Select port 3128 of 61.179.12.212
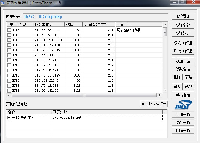This screenshot has height=143, width=200. point(77,86)
